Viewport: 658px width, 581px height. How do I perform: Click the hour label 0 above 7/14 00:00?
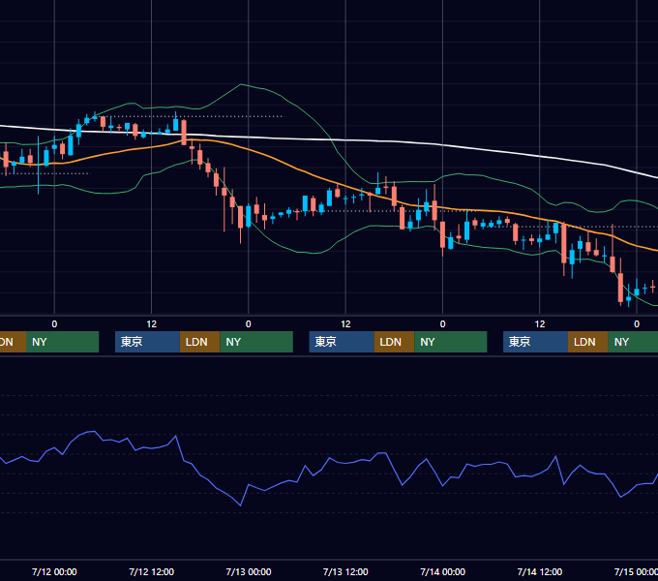(442, 324)
